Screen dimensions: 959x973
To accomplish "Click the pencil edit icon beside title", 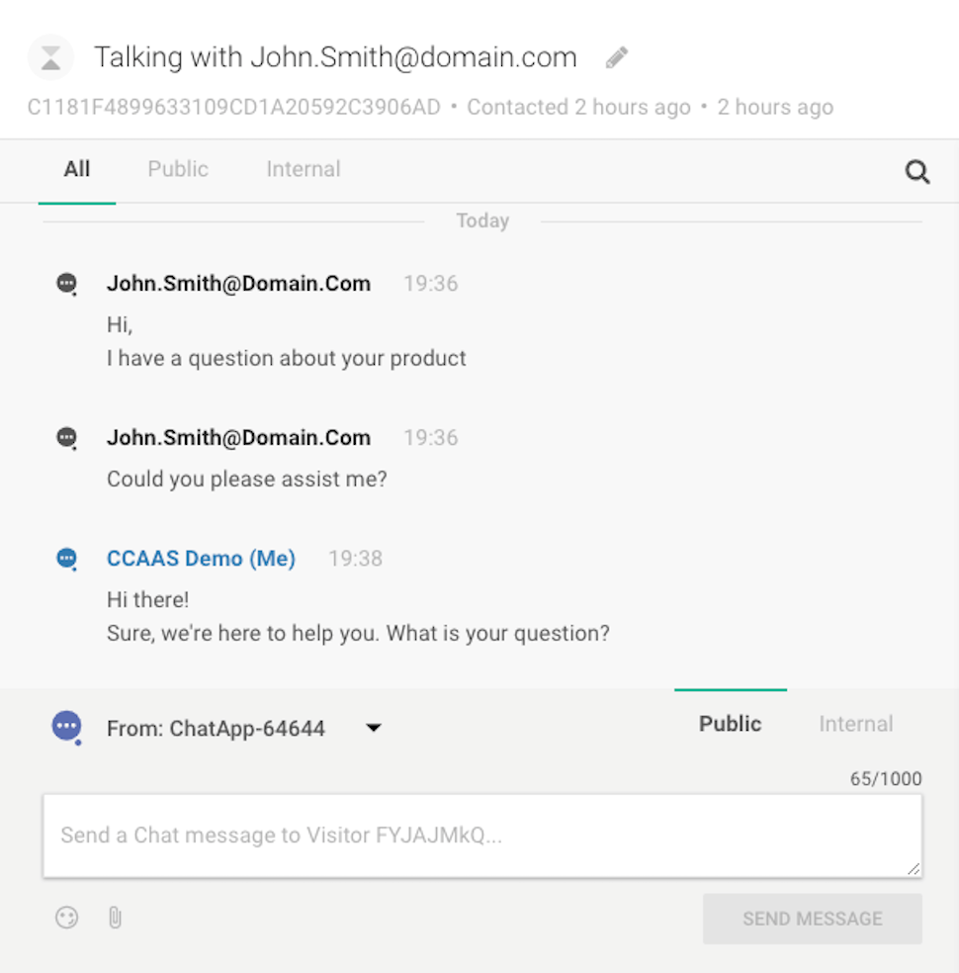I will tap(617, 58).
